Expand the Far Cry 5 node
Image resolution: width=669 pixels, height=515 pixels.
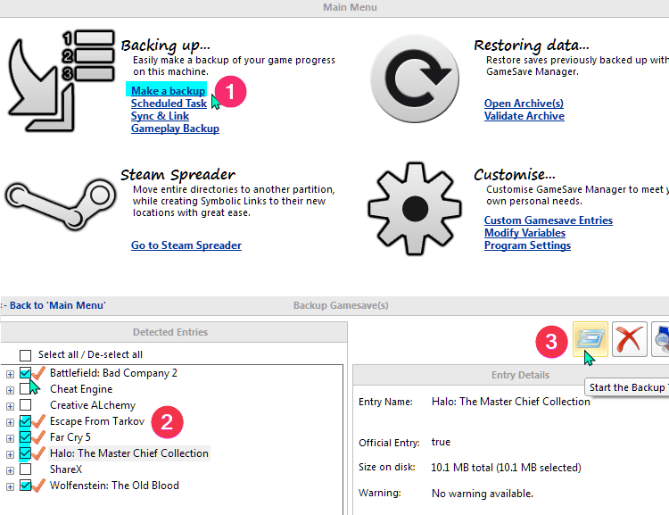click(10, 438)
